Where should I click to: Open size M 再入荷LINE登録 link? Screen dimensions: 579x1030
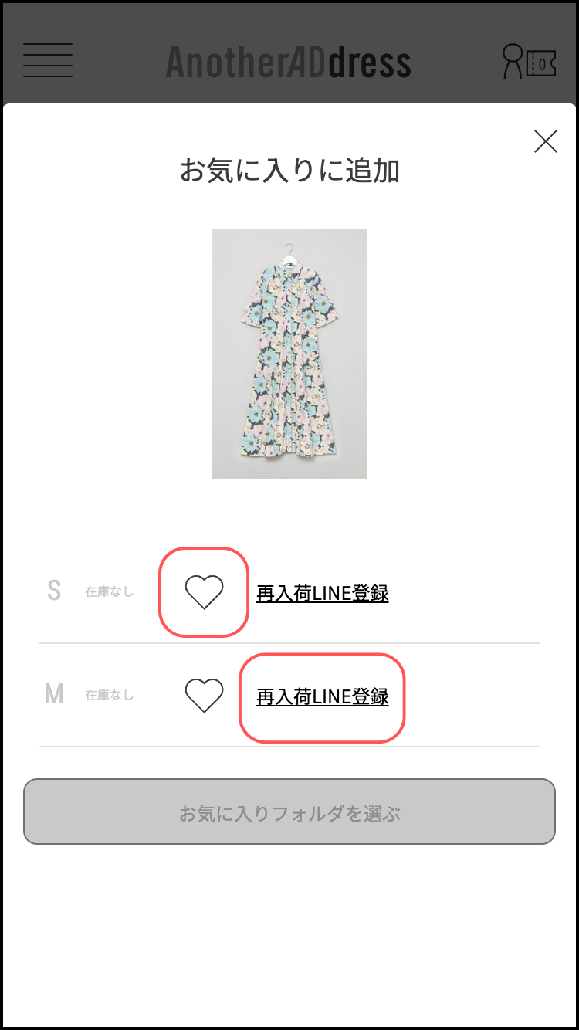pyautogui.click(x=323, y=696)
